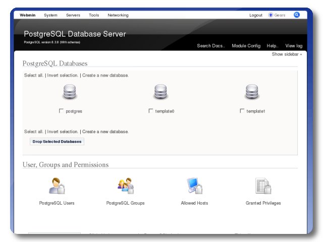Open the Networking menu

tap(118, 15)
